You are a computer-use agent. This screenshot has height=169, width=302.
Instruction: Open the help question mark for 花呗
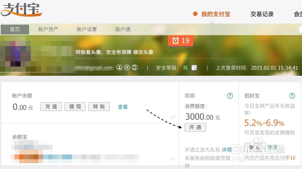point(230,96)
